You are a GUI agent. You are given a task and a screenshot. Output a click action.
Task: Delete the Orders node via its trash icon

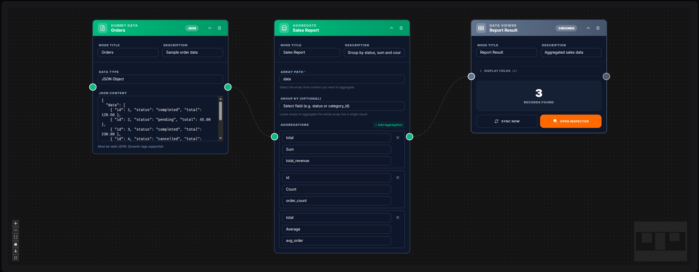coord(219,28)
